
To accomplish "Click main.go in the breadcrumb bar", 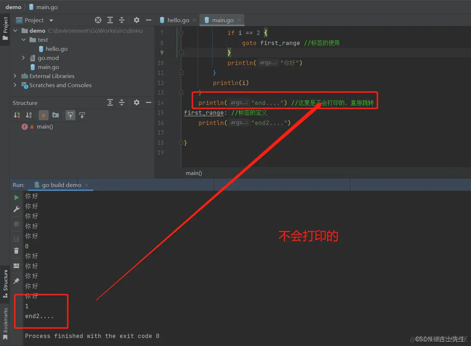I will (43, 7).
